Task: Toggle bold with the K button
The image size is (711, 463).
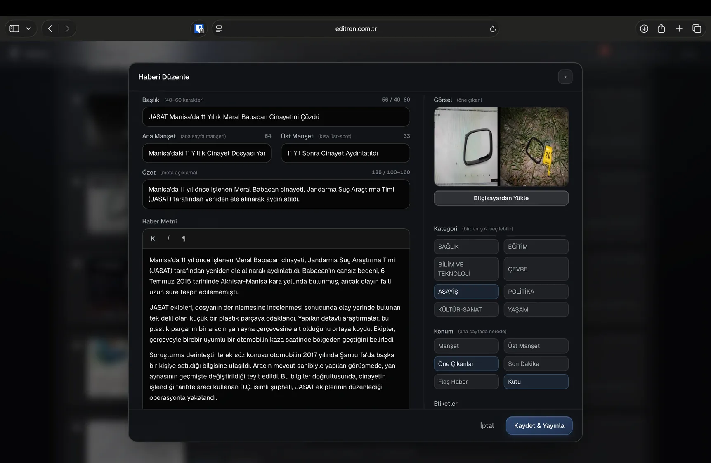Action: [153, 238]
